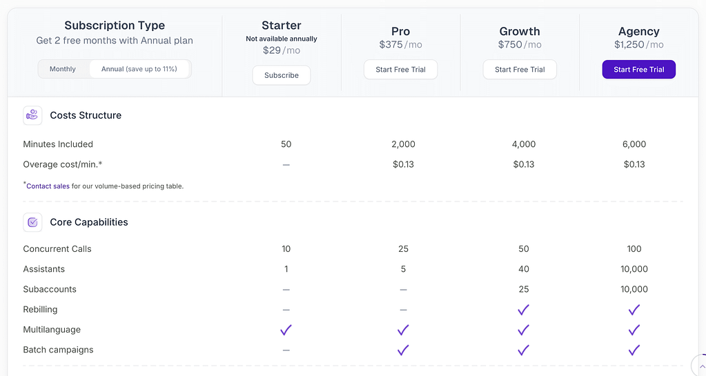This screenshot has width=706, height=376.
Task: Click the Core Capabilities section title
Action: coord(89,222)
